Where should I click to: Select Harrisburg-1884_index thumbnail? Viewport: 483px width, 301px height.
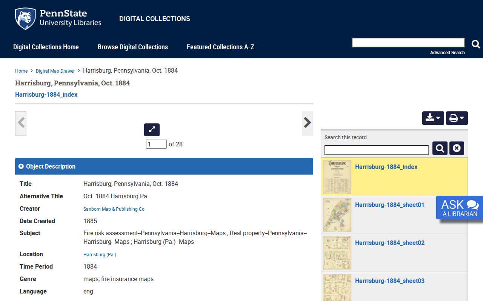pos(337,177)
